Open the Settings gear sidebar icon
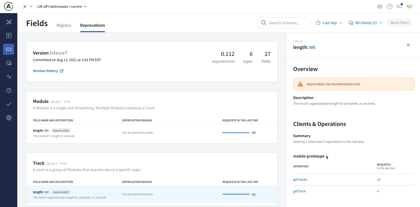420x207 pixels. 9,118
